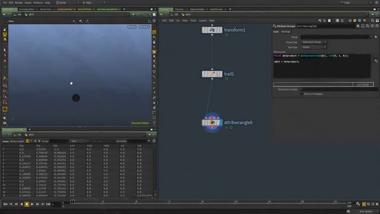Switch to the Bindings tab in parameters

click(x=286, y=32)
